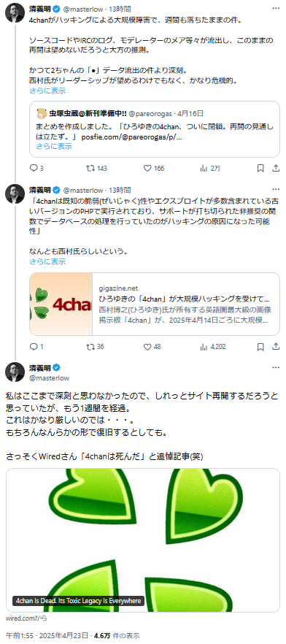286x644 pixels.
Task: Expand first tweet with さらに表示
Action: tap(47, 91)
